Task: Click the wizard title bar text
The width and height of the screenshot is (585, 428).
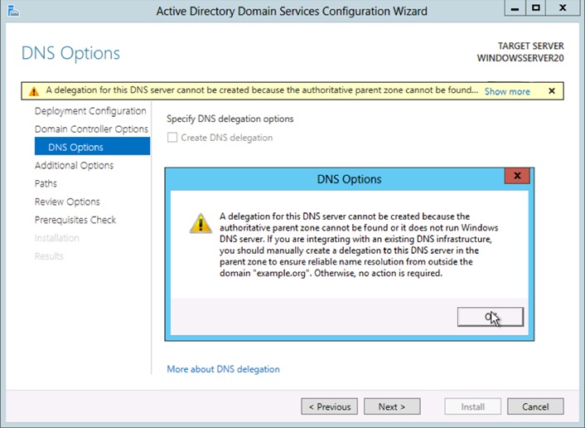Action: coord(292,12)
